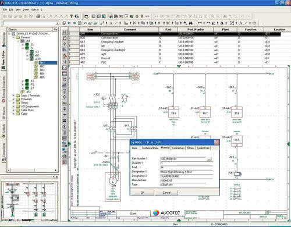Open the Components side tab
This screenshot has width=291, height=227.
point(3,152)
